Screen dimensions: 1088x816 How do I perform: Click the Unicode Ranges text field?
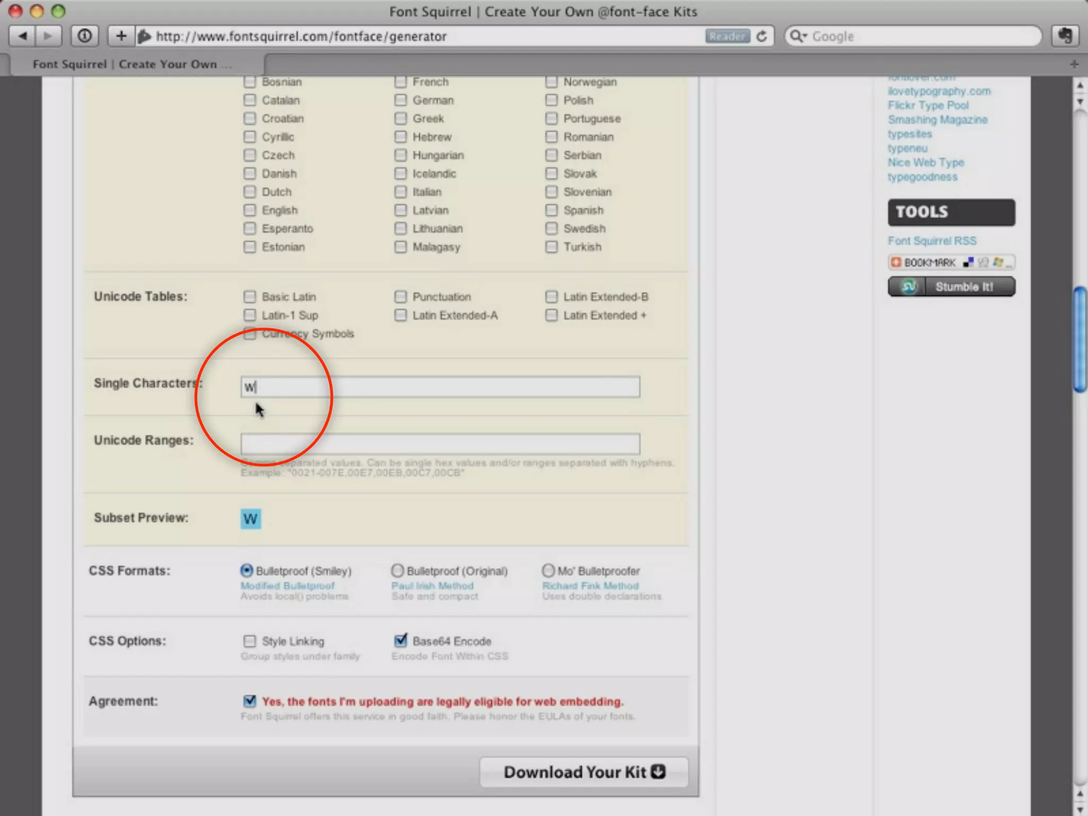coord(440,444)
